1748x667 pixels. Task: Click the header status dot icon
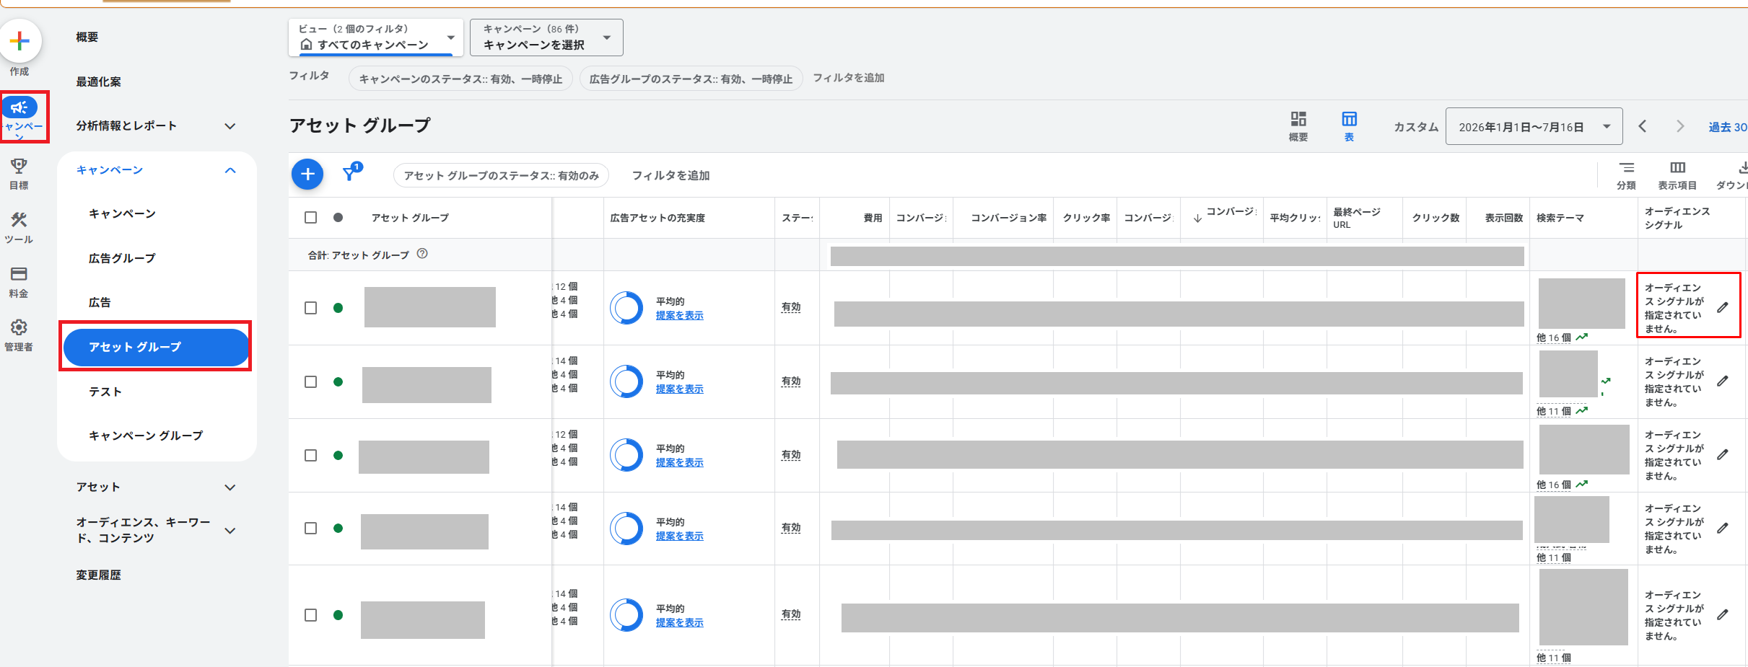[x=338, y=217]
